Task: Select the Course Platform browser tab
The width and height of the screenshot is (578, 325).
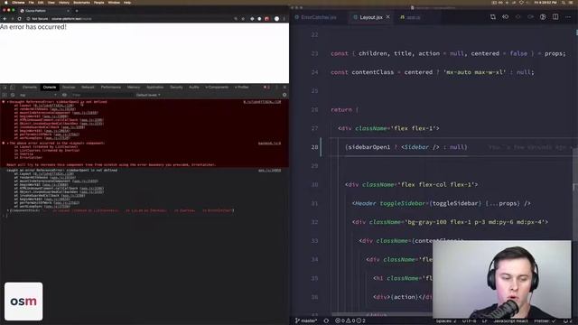Action: click(44, 11)
